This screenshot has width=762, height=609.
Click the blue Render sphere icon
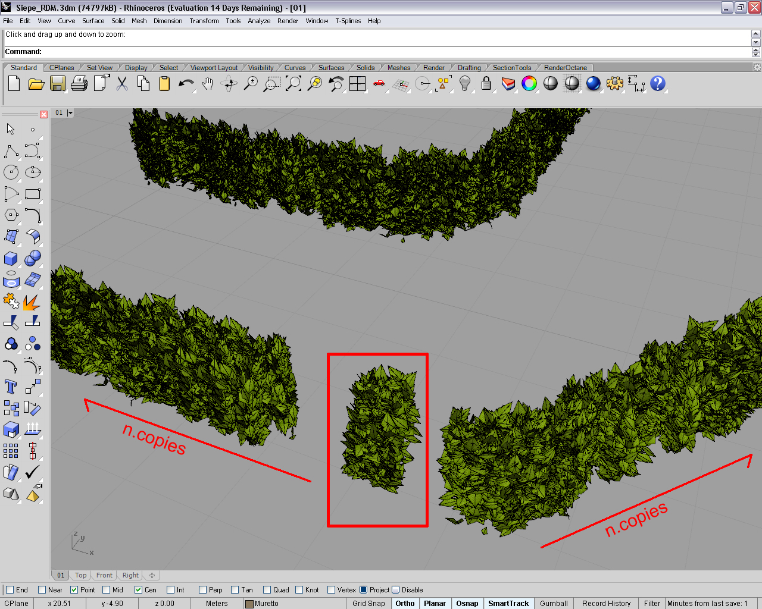pos(594,84)
